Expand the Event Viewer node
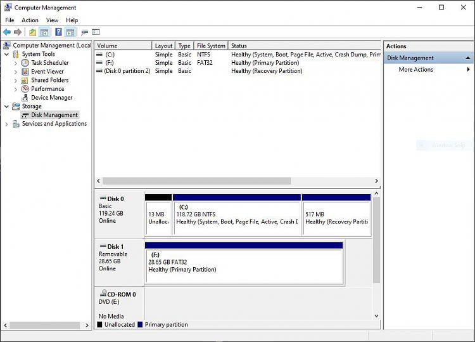475x342 pixels. [16, 72]
